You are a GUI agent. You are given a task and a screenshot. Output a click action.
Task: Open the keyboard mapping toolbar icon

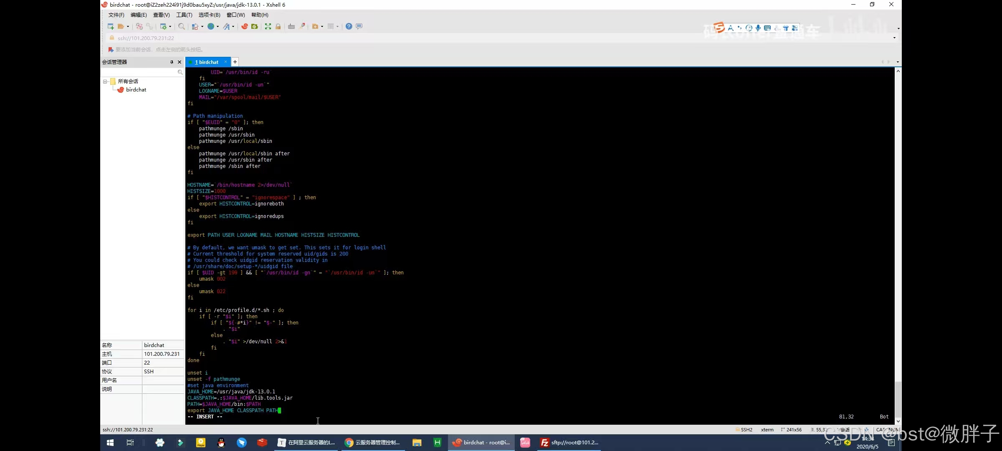pos(291,26)
